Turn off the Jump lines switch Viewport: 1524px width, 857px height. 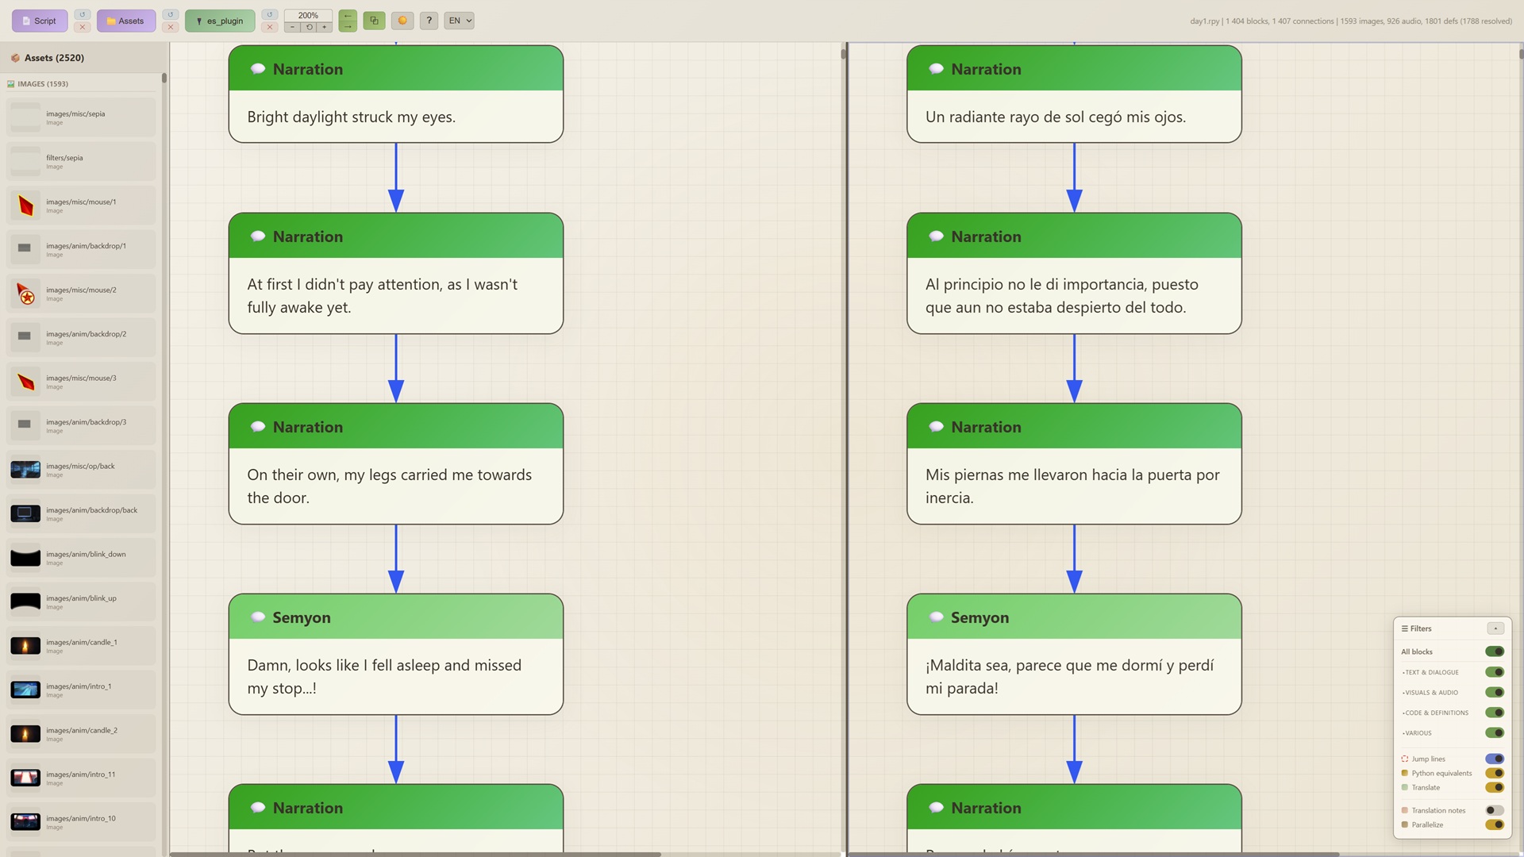pos(1495,759)
